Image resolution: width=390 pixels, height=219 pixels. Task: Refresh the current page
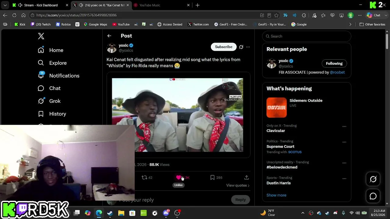[14, 15]
